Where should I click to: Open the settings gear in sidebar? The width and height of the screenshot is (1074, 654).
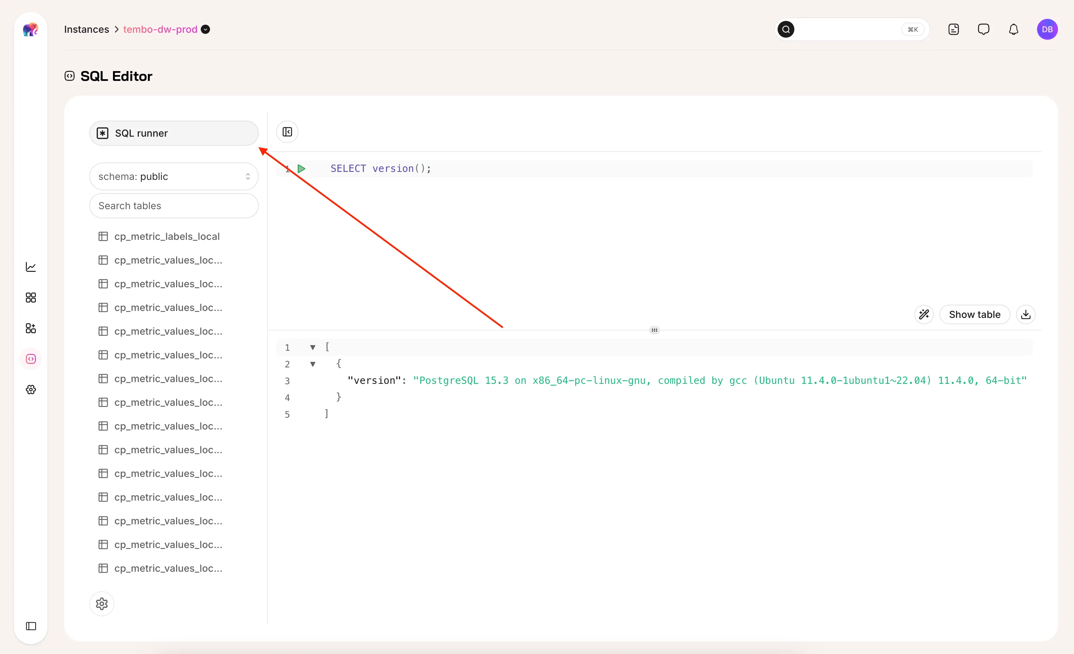tap(31, 389)
